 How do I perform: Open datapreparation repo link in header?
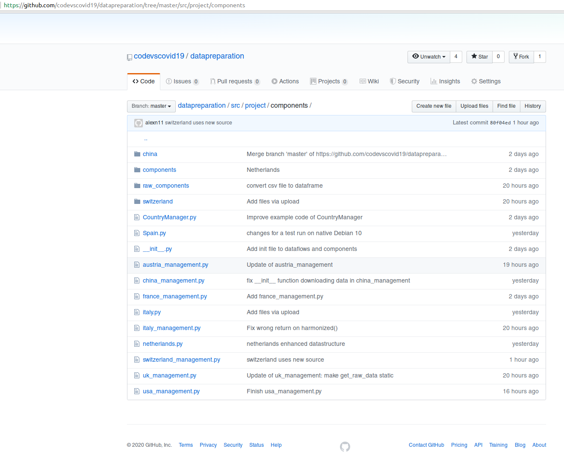217,56
